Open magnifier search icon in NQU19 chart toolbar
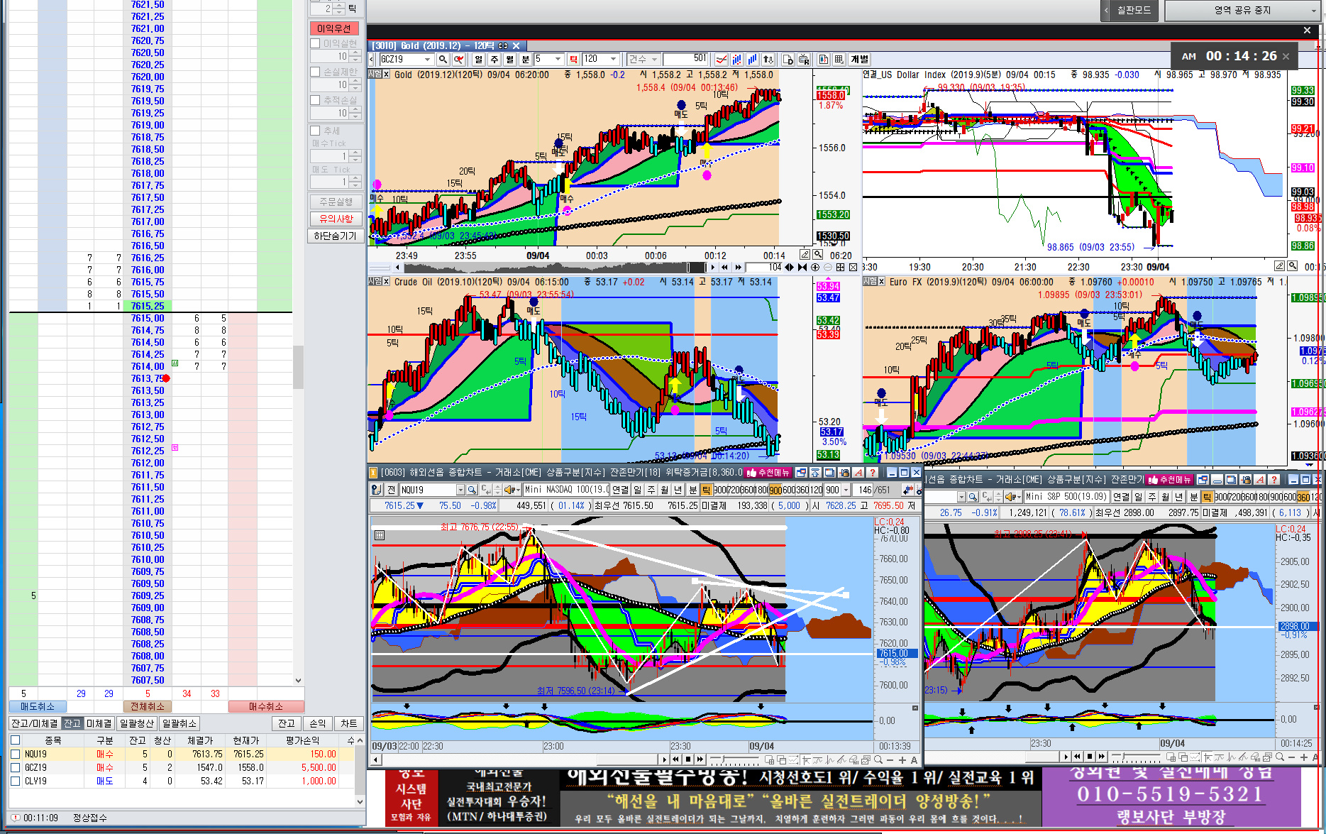This screenshot has width=1326, height=834. (472, 490)
